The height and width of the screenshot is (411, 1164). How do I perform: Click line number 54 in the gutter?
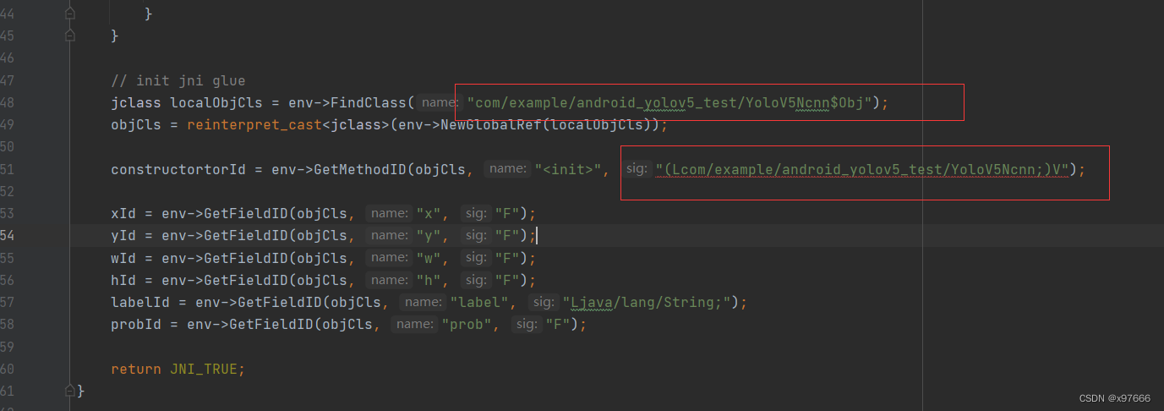8,235
